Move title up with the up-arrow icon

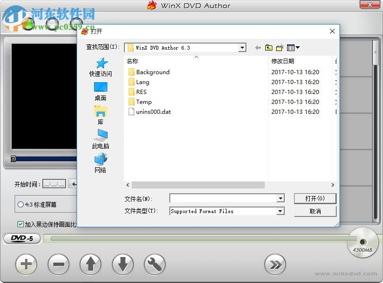(x=90, y=265)
